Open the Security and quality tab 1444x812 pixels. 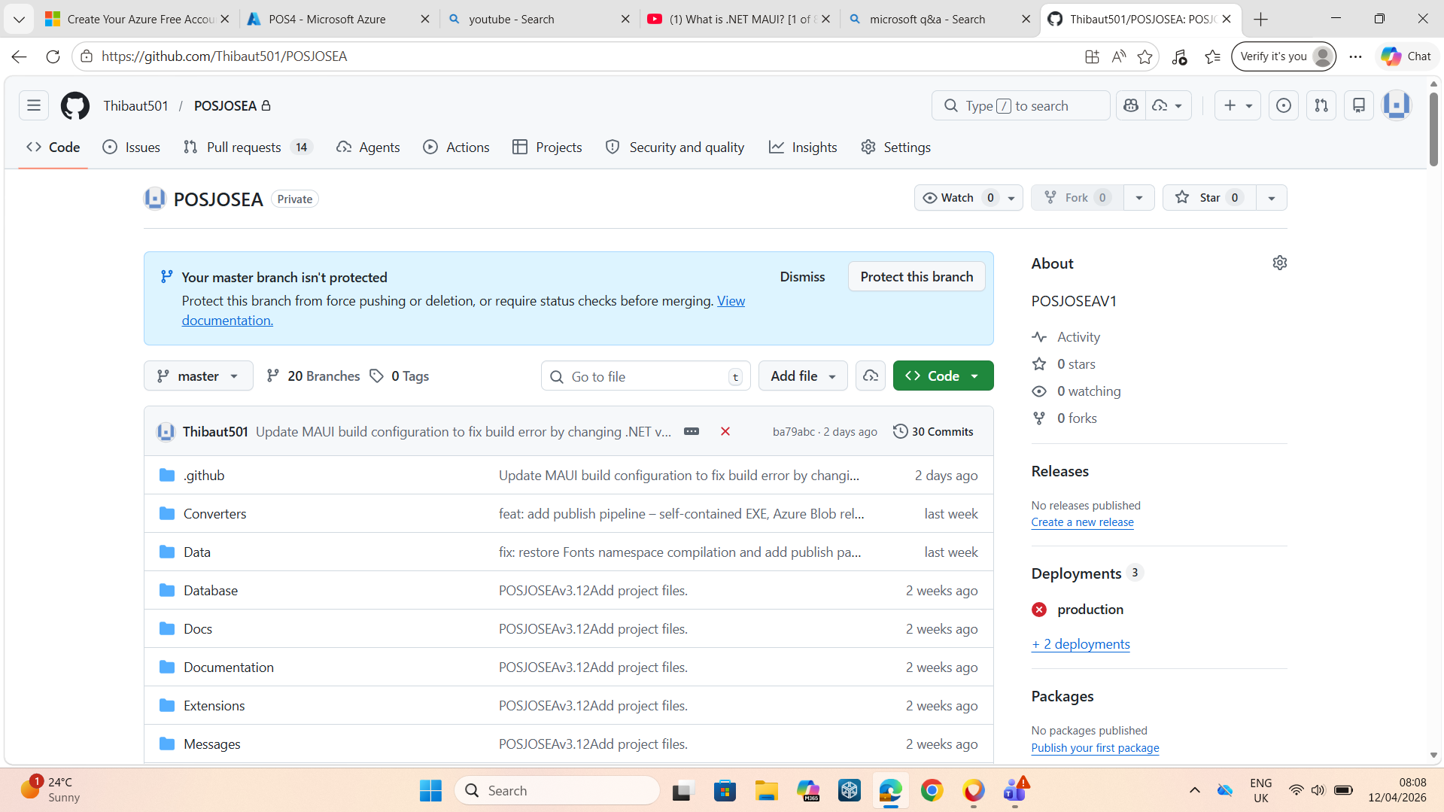pos(675,147)
